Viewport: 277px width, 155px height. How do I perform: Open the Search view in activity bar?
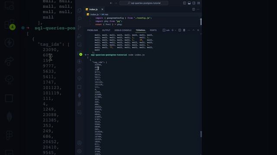click(x=80, y=19)
